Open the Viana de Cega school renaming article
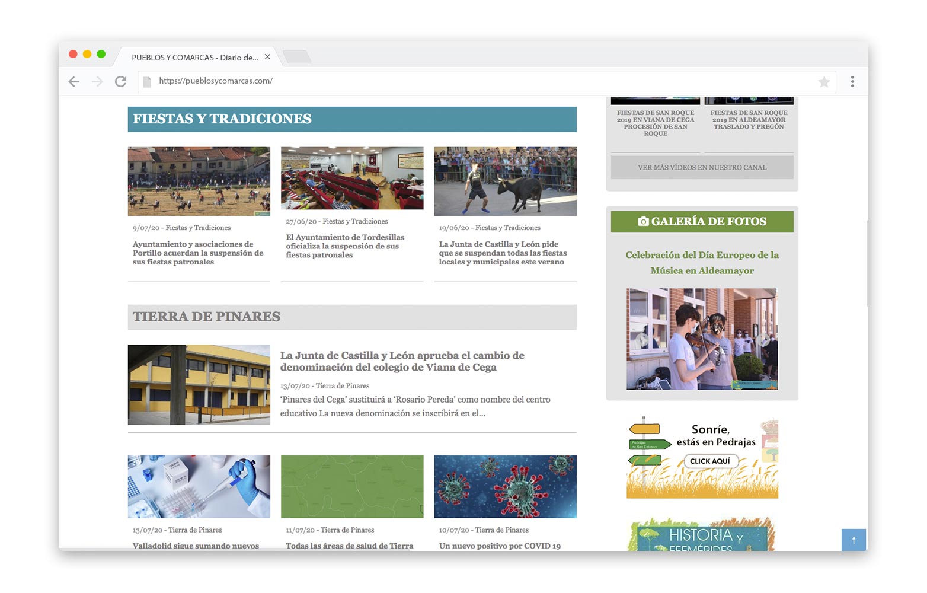 click(402, 361)
